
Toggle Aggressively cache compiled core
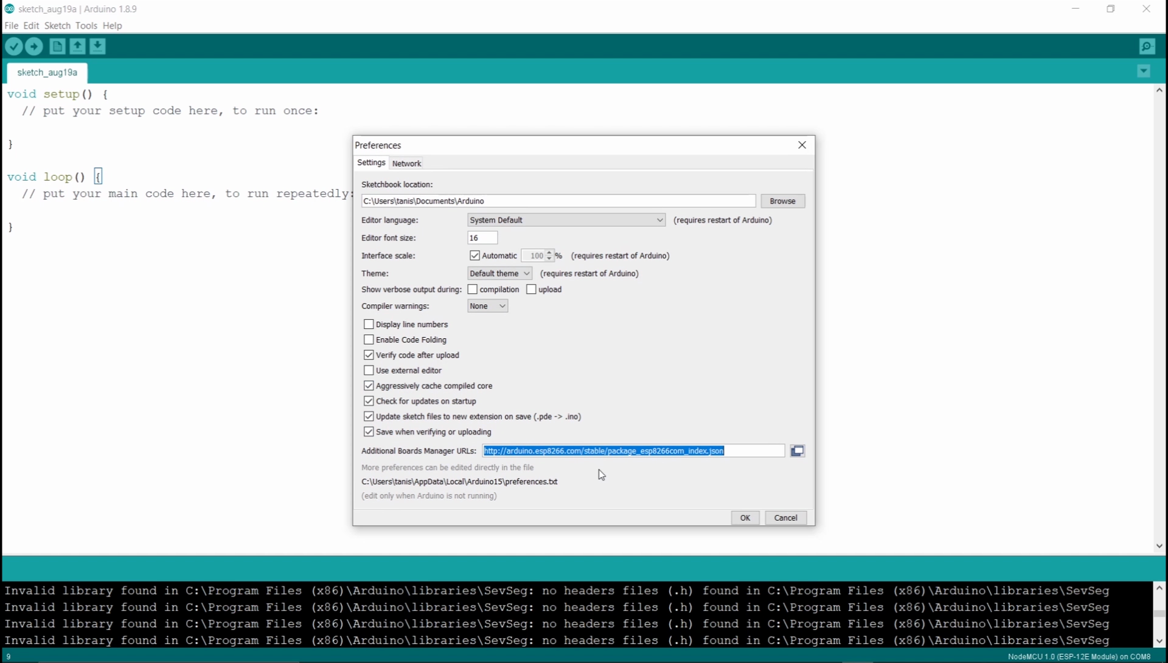point(369,386)
